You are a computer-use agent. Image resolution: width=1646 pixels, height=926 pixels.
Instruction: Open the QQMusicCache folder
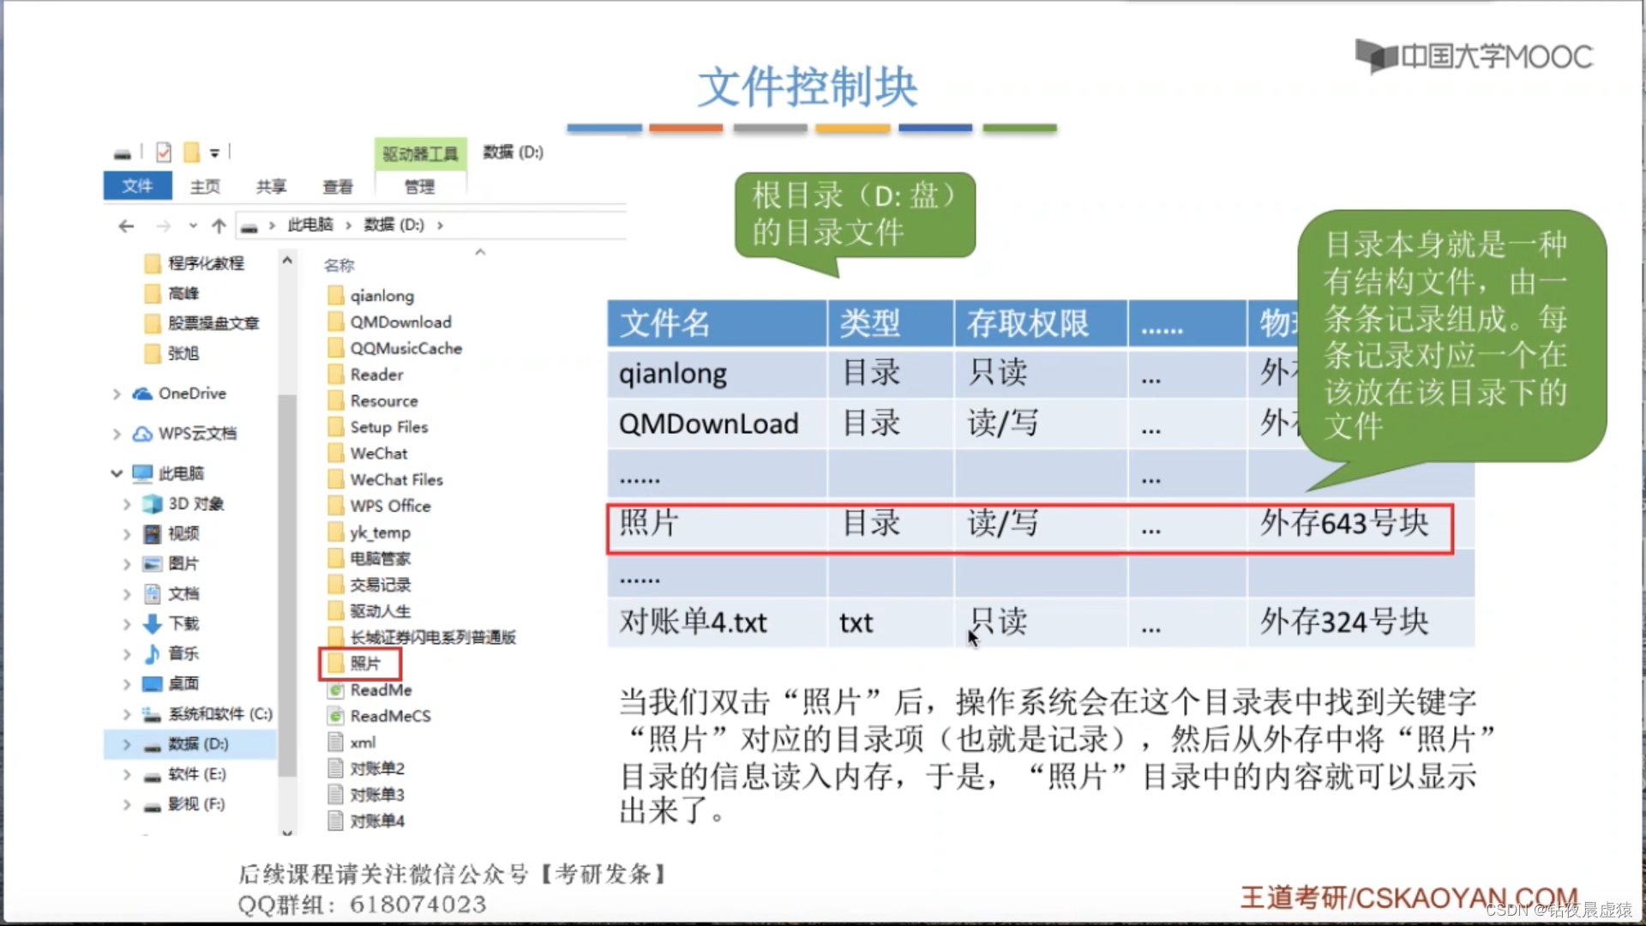pyautogui.click(x=395, y=348)
